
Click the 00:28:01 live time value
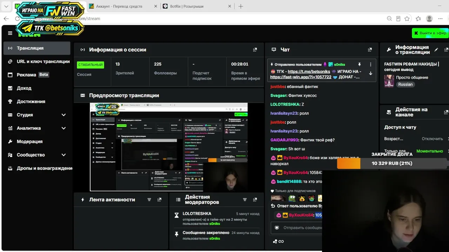pos(240,64)
